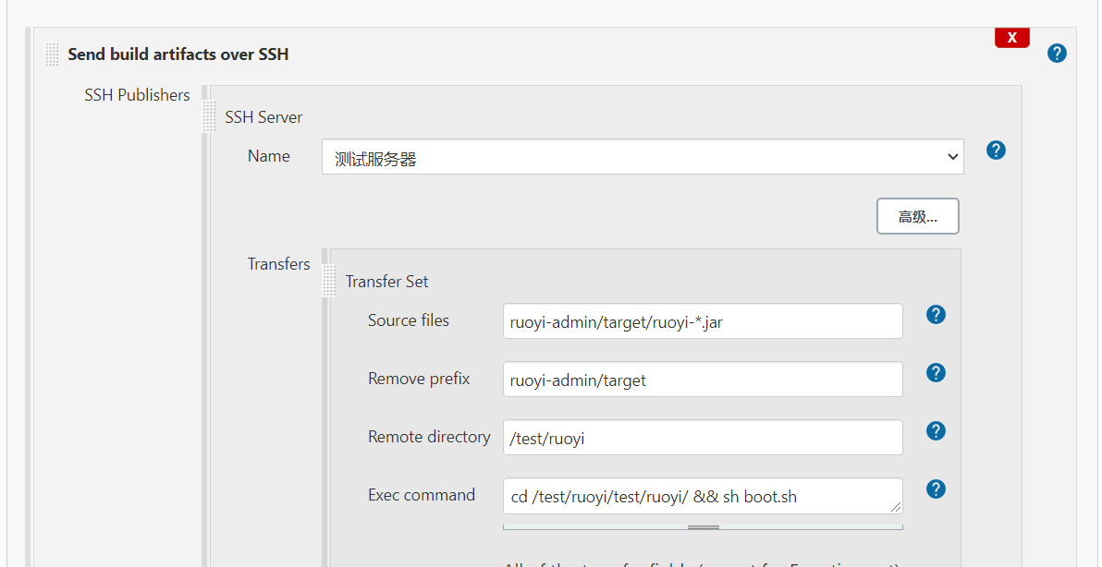1102x567 pixels.
Task: Click the Source files label
Action: tap(409, 320)
